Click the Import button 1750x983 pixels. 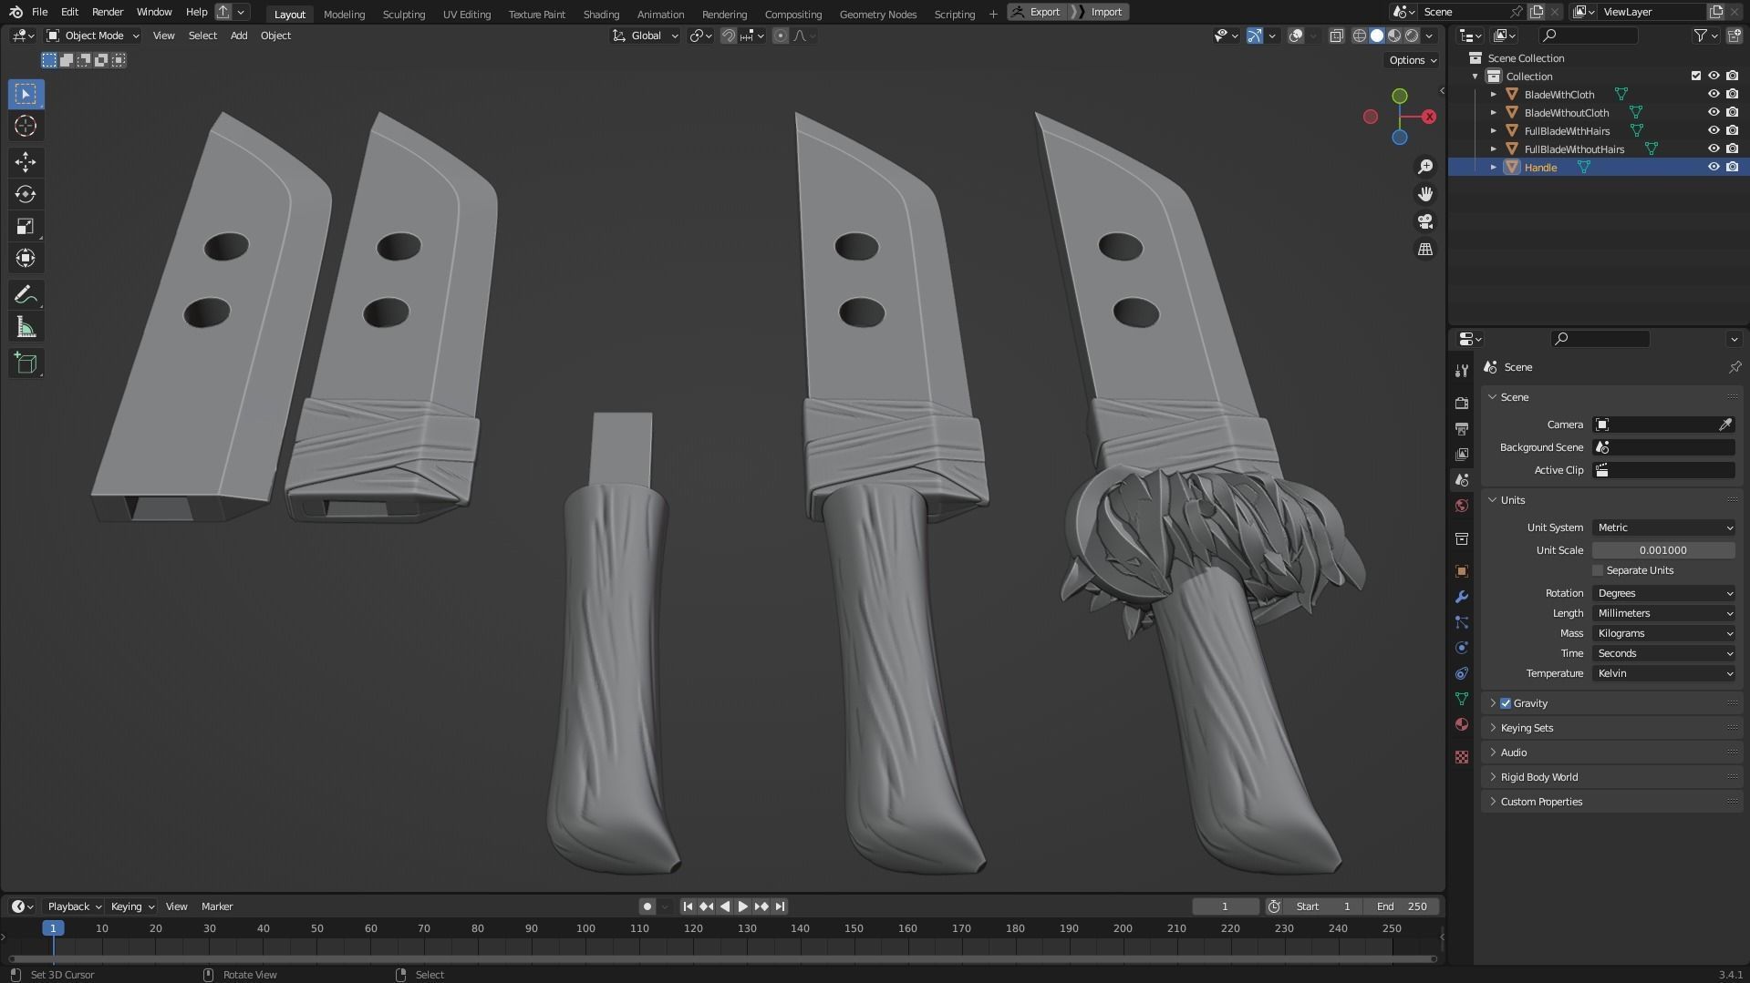pos(1104,12)
